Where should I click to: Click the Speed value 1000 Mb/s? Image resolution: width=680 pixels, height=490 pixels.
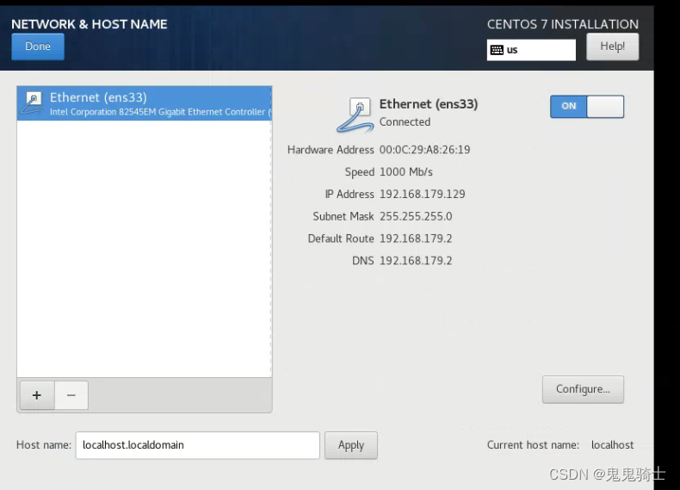[x=406, y=172]
